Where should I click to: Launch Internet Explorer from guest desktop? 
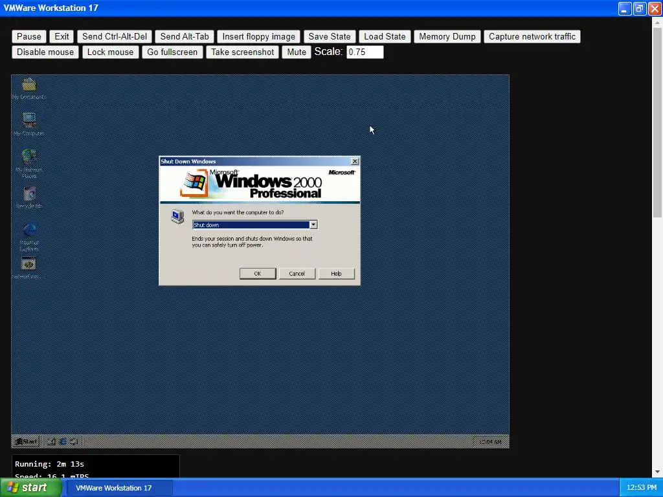click(x=29, y=237)
